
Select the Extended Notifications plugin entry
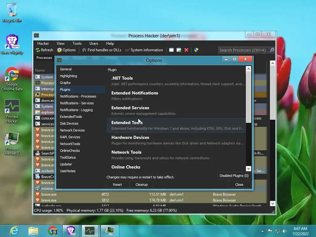click(x=176, y=96)
